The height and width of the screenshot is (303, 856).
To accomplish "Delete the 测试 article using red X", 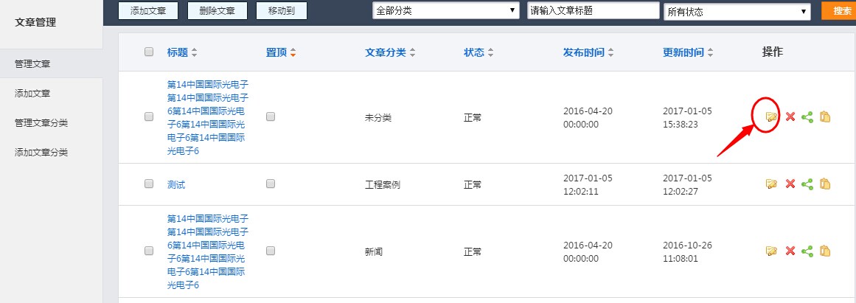I will click(x=790, y=184).
